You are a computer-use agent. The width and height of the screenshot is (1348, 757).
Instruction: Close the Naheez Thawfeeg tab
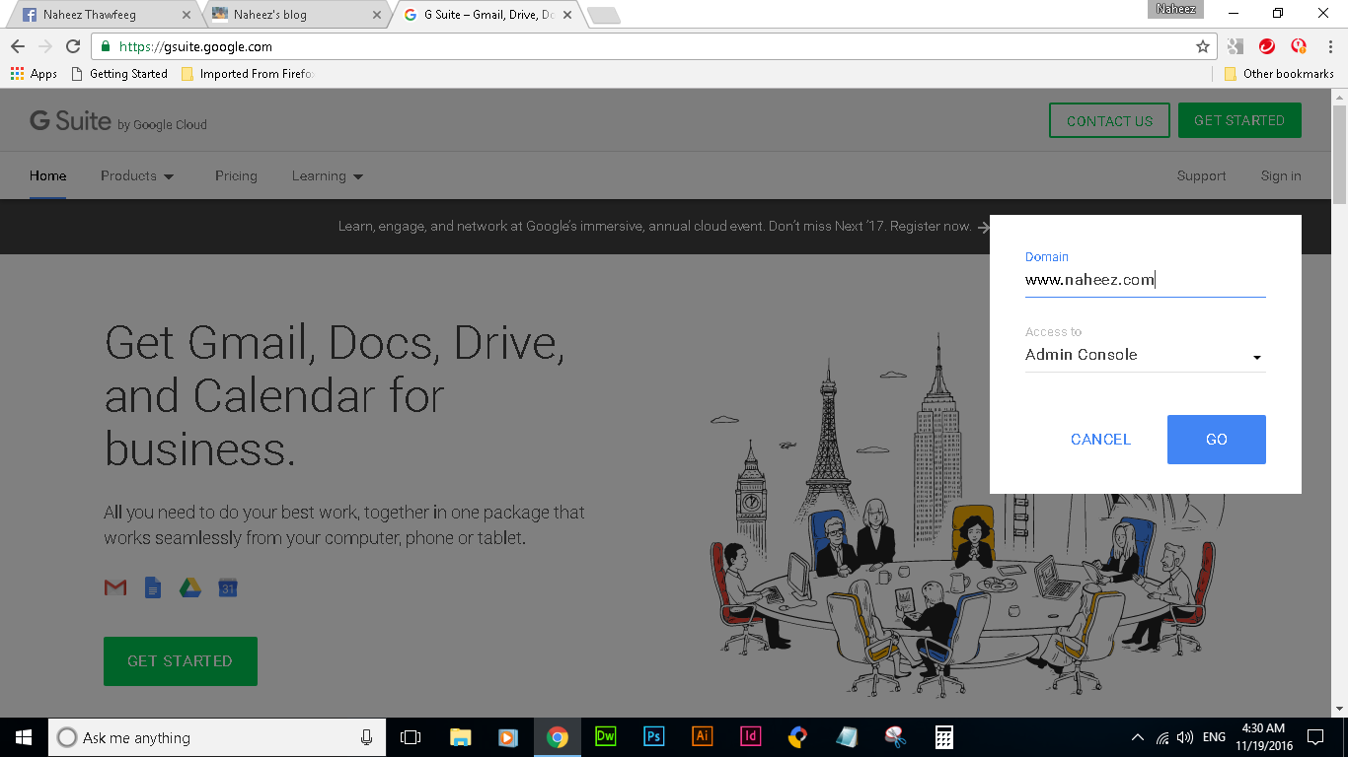click(x=187, y=15)
